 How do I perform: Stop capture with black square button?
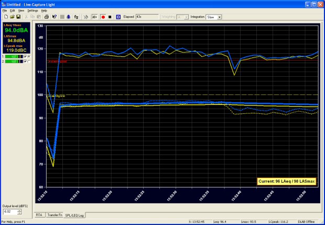(x=110, y=17)
